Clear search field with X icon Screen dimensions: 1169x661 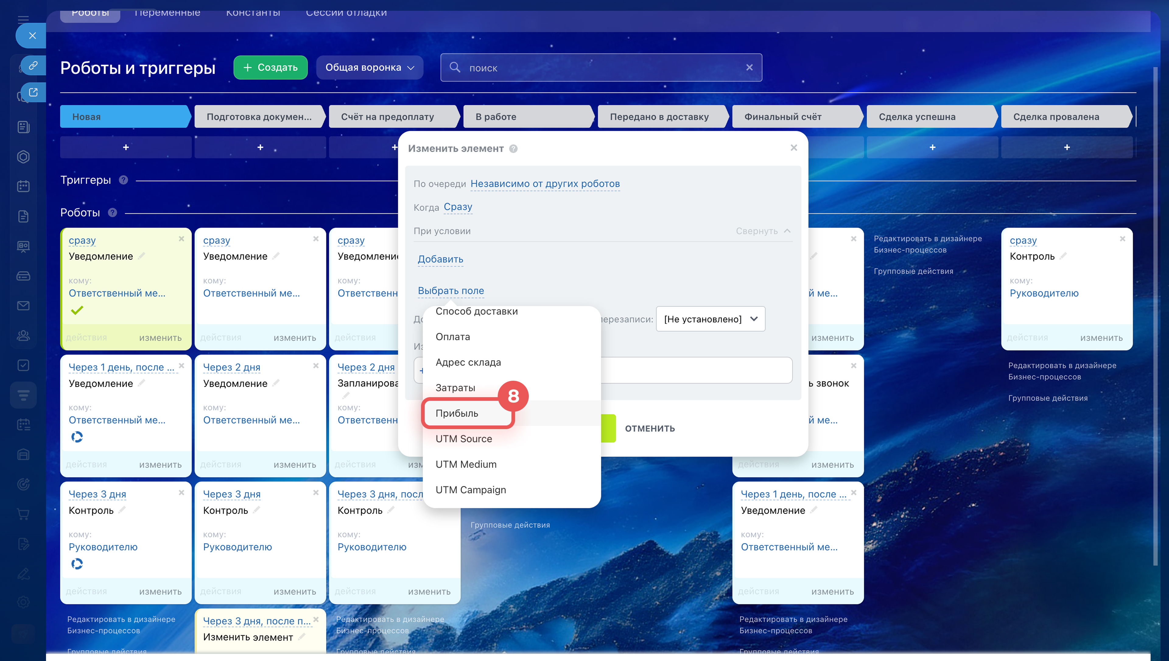[749, 68]
